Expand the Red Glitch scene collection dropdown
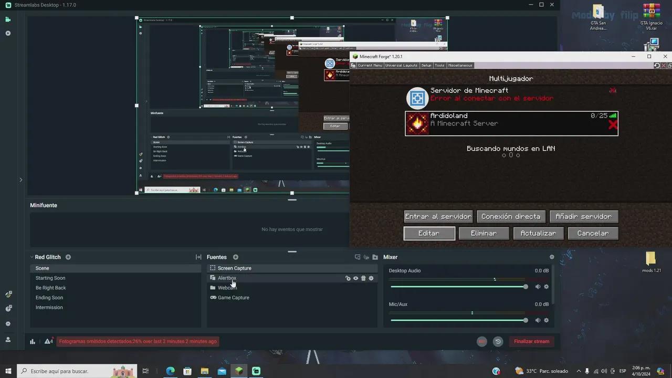This screenshot has height=378, width=672. click(31, 257)
